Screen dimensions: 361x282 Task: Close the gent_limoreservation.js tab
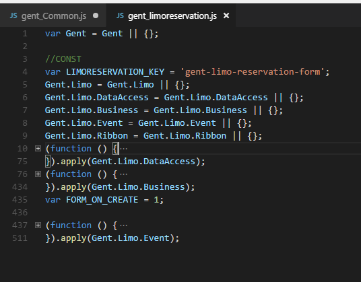(x=226, y=15)
